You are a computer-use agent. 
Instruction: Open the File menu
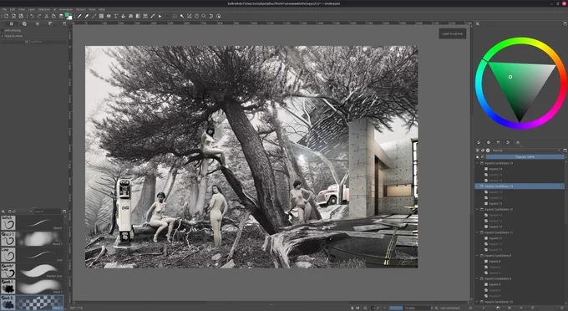4,9
